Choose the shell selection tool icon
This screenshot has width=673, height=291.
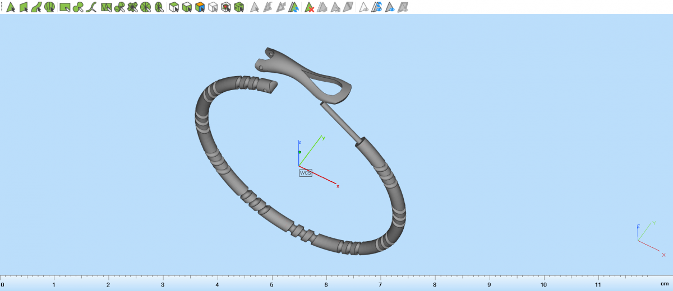coord(50,7)
